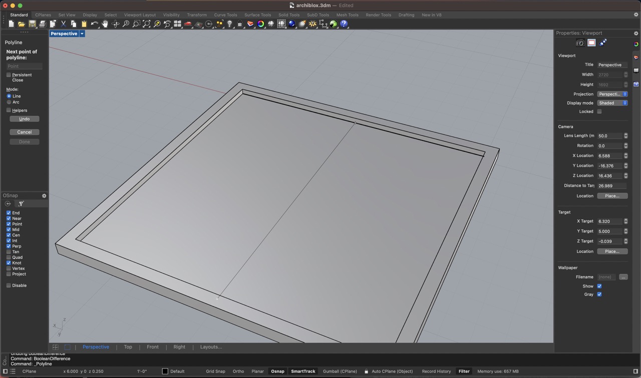This screenshot has width=641, height=378.
Task: Switch to the Front viewport tab
Action: [153, 347]
